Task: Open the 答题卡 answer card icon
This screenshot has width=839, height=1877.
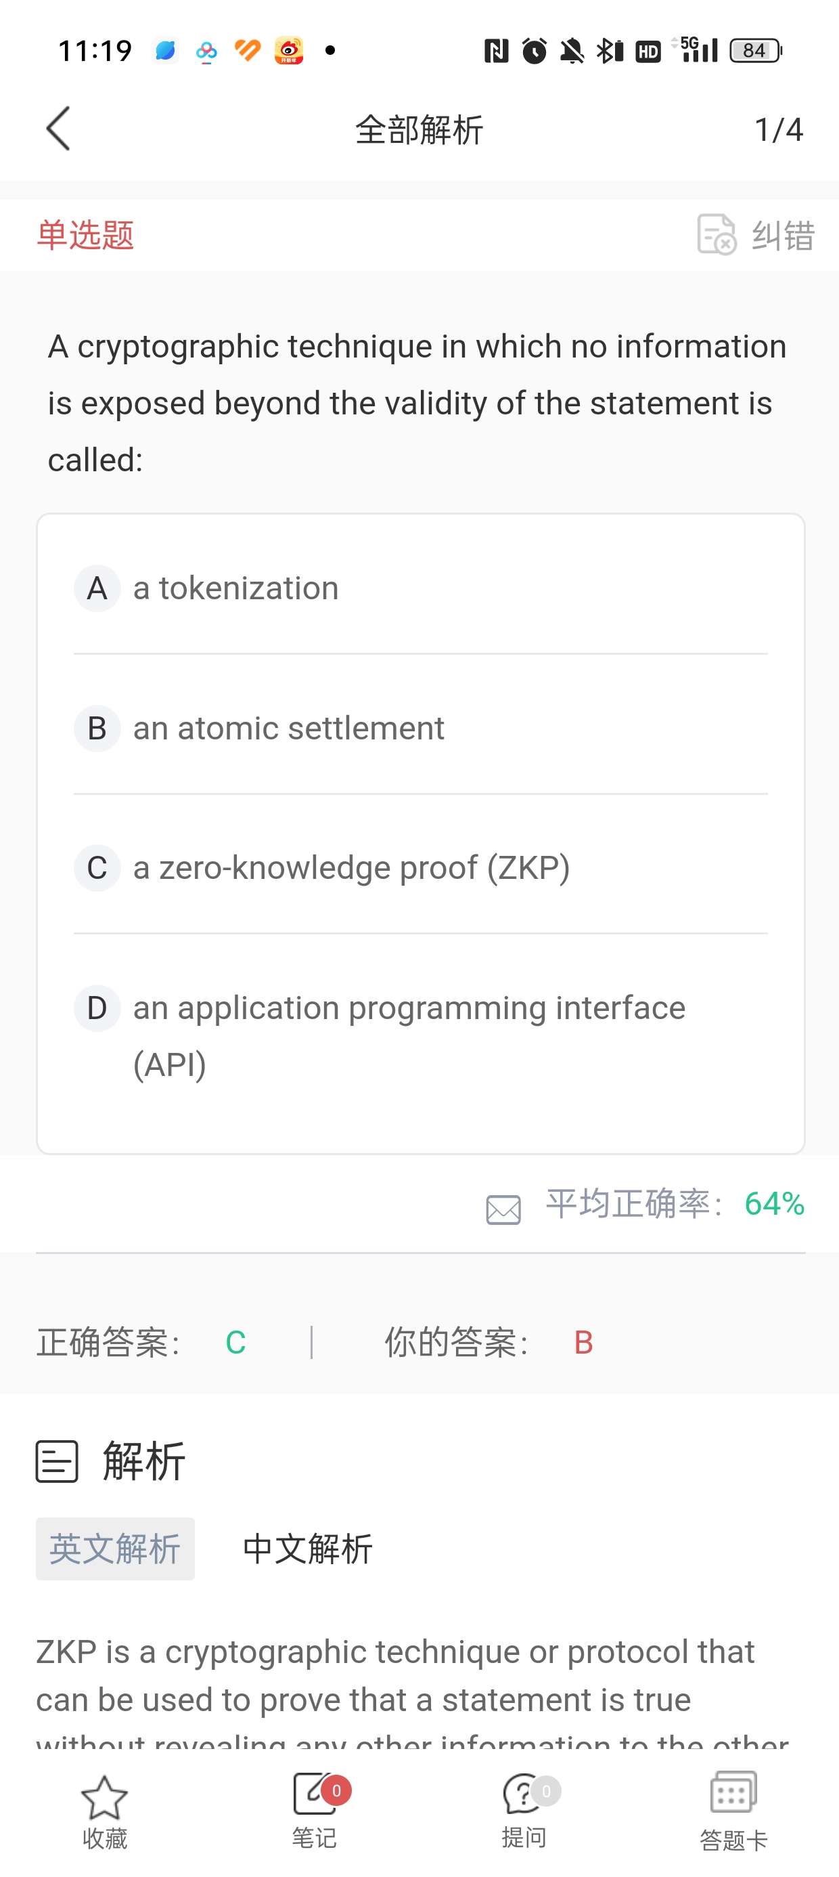Action: (733, 1793)
